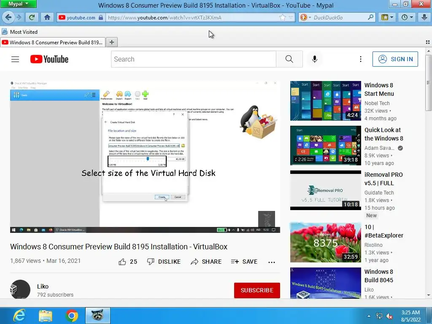Open the browser home page icon
This screenshot has height=324, width=432.
[x=47, y=17]
